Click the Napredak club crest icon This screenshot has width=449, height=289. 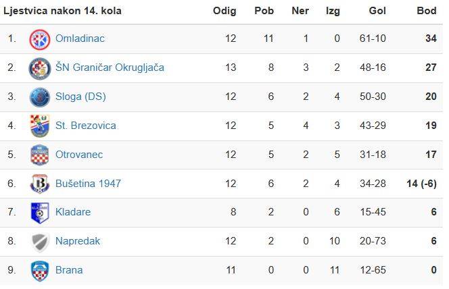coord(40,242)
